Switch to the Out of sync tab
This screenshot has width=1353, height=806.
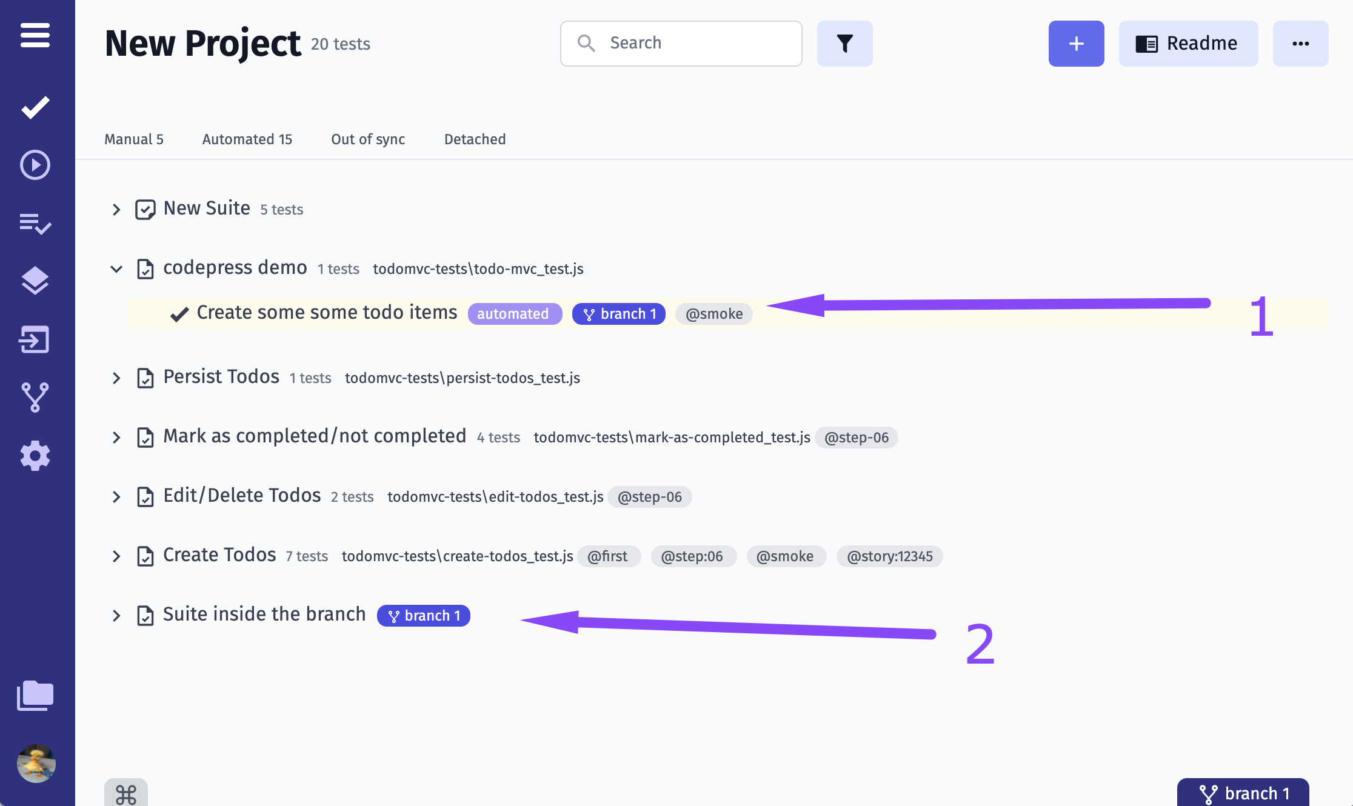click(368, 139)
